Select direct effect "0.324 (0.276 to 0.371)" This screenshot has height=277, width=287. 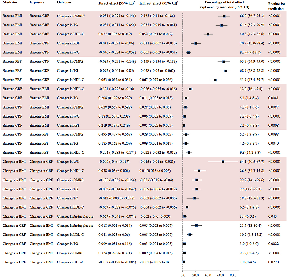tap(115, 253)
